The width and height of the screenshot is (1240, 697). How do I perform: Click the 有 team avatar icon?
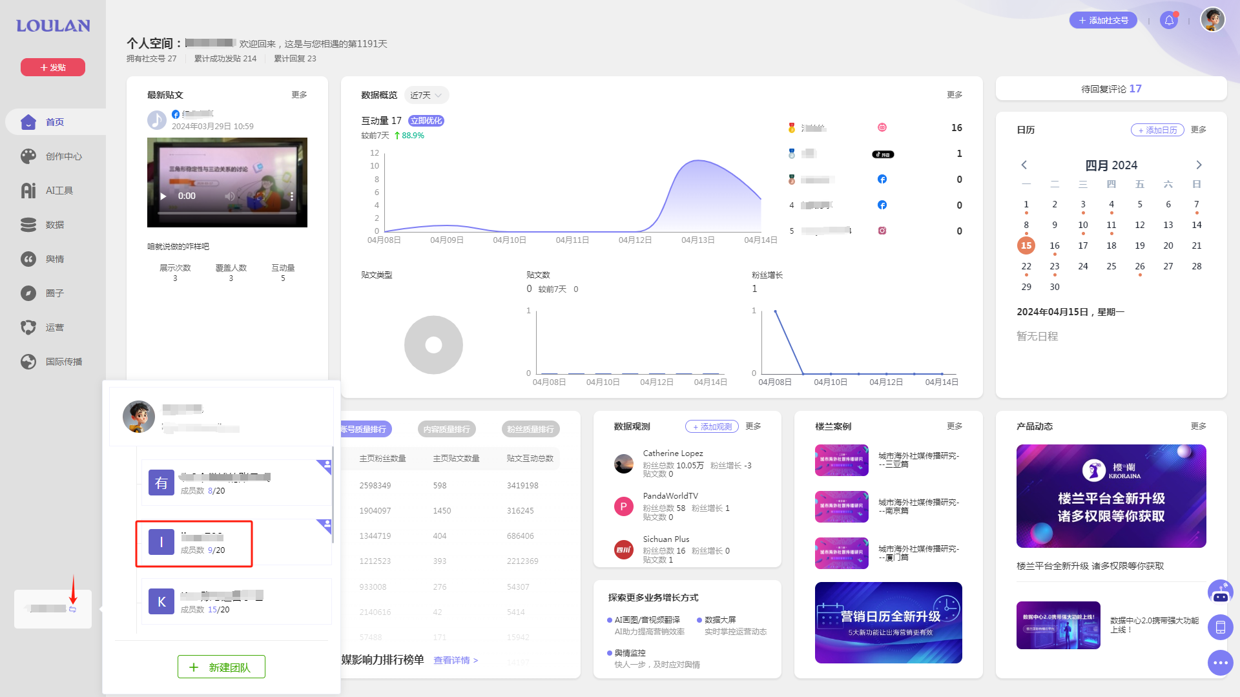pyautogui.click(x=161, y=483)
